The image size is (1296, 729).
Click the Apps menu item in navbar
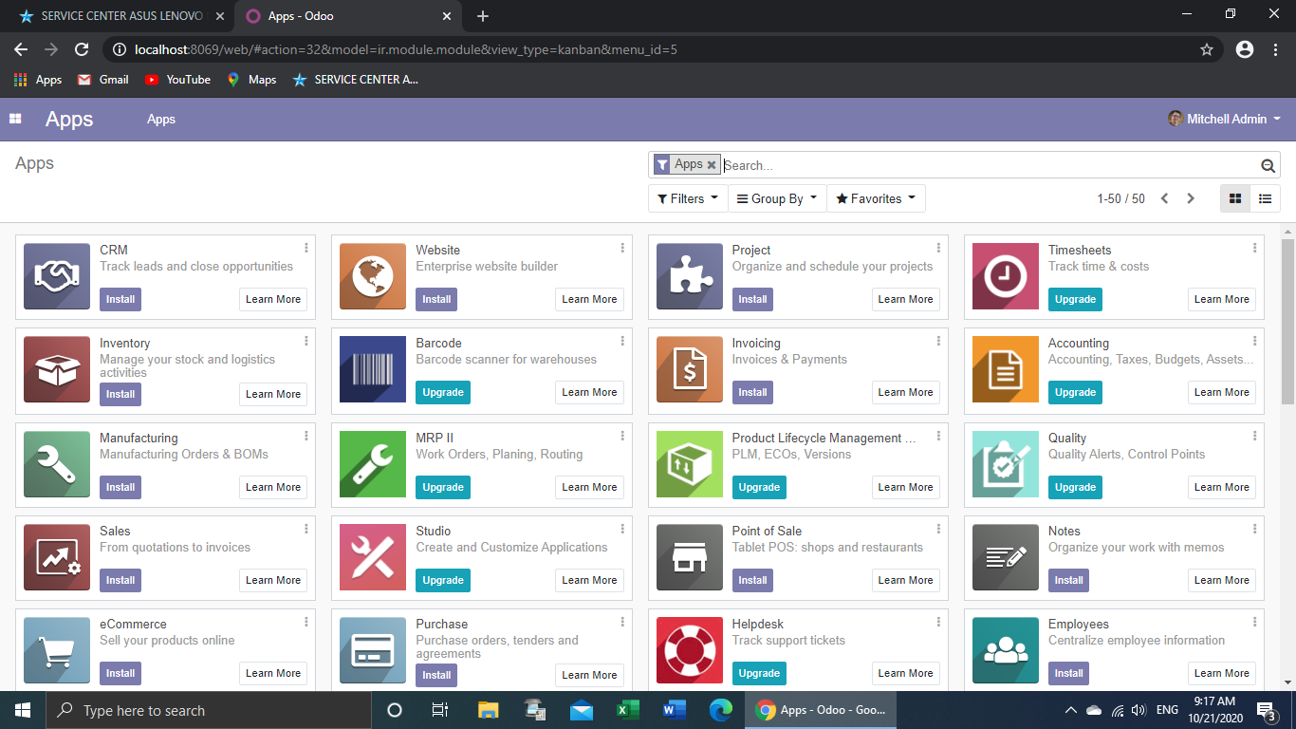(161, 119)
